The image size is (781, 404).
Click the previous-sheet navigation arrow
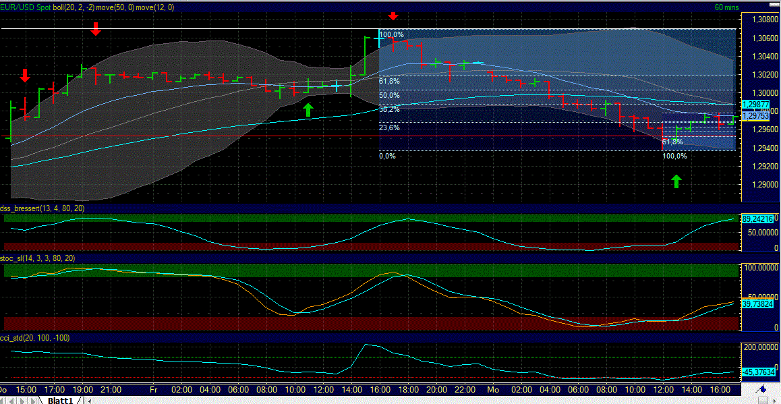pyautogui.click(x=14, y=399)
